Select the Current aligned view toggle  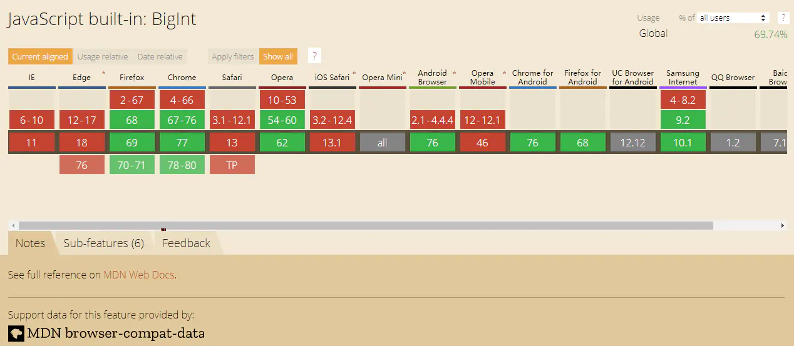[x=40, y=56]
